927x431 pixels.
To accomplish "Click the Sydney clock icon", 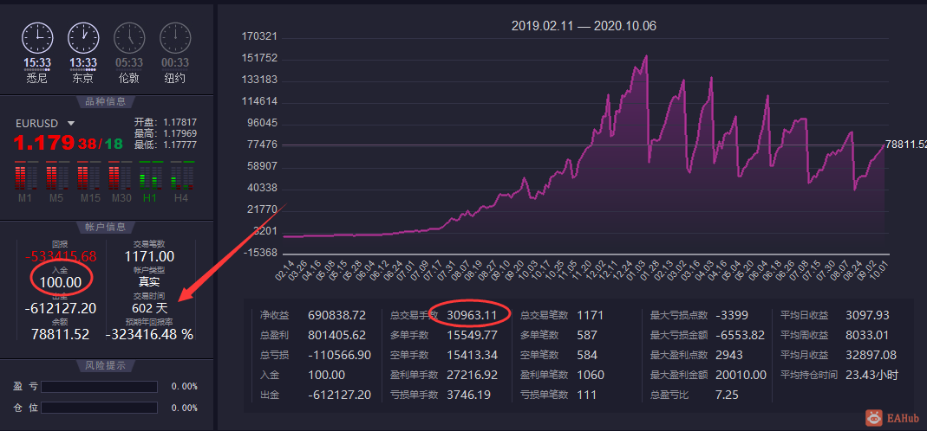I will (x=36, y=38).
